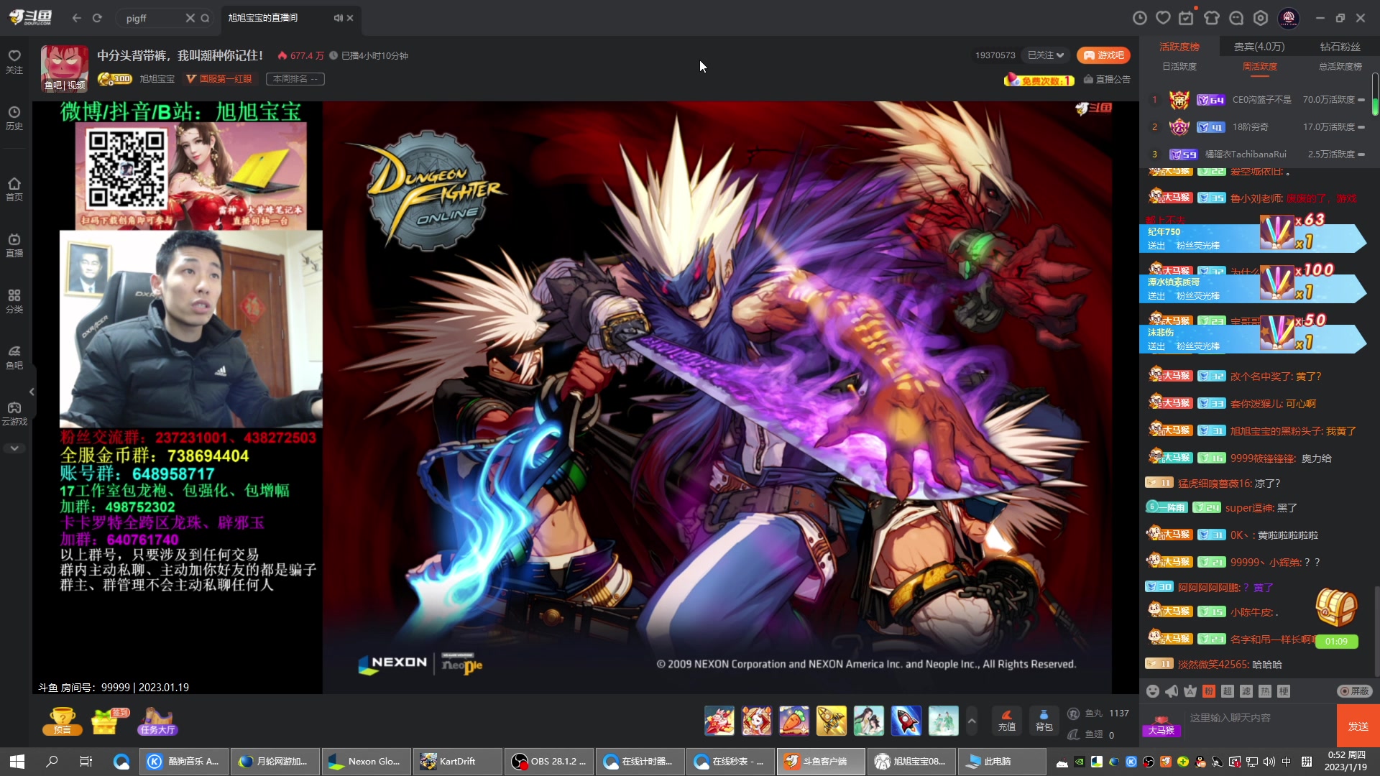Image resolution: width=1380 pixels, height=776 pixels.
Task: Go back with the left arrow button
Action: (x=76, y=18)
